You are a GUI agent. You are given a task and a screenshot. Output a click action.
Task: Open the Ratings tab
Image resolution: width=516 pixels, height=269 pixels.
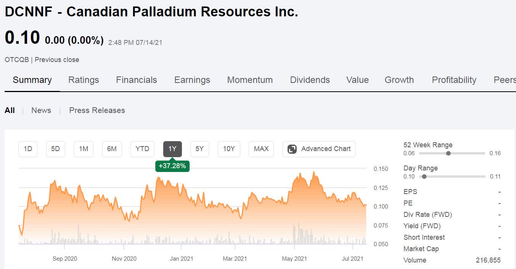pos(84,80)
